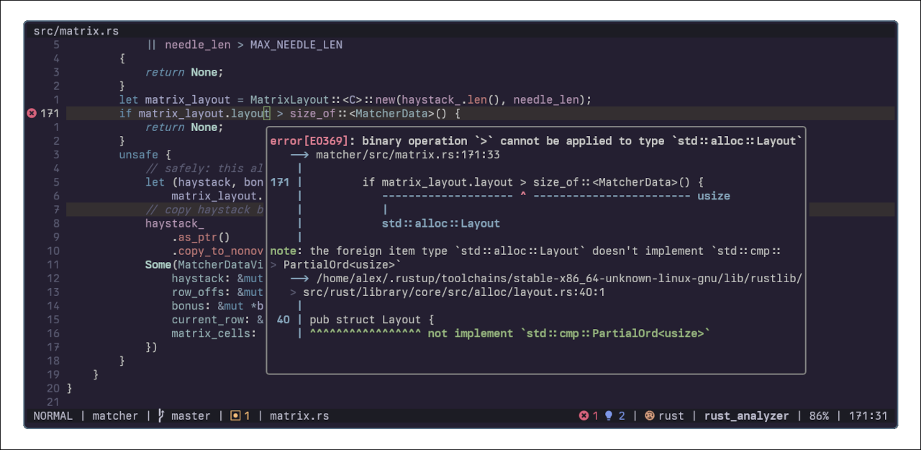Click the orange modified-buffer icon in statusline
Viewport: 921px width, 450px height.
(235, 415)
